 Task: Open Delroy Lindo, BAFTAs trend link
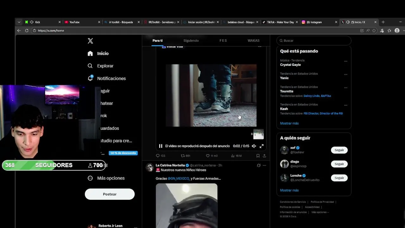click(317, 96)
